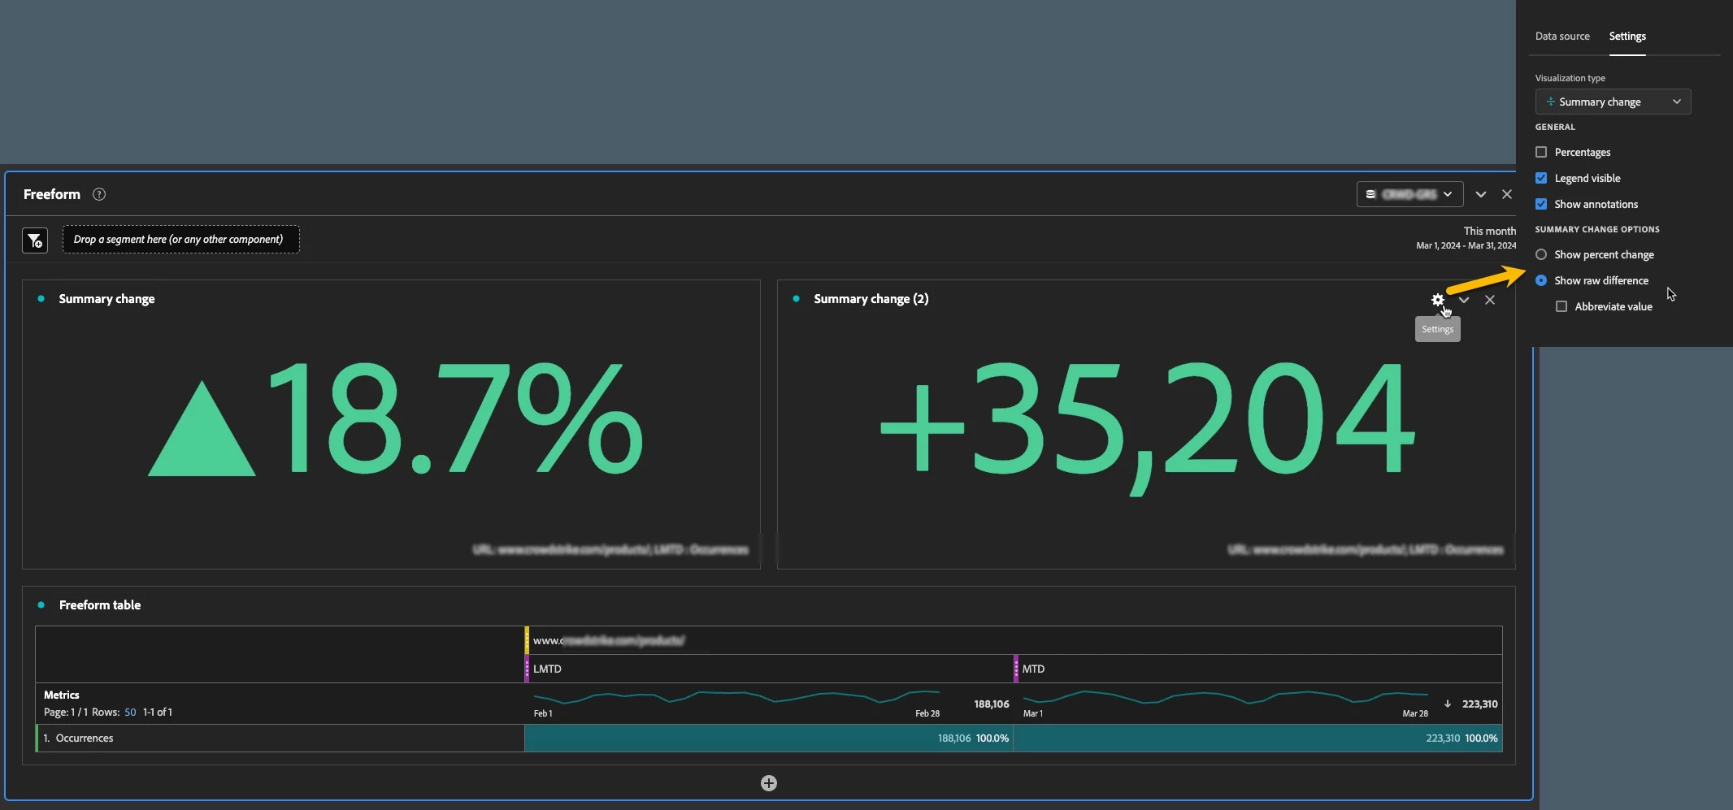Select Show percent change option
The image size is (1733, 810).
click(x=1541, y=254)
